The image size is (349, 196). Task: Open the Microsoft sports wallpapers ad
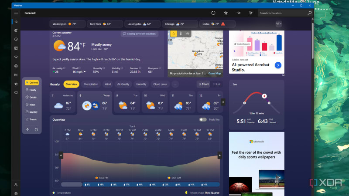(x=257, y=164)
